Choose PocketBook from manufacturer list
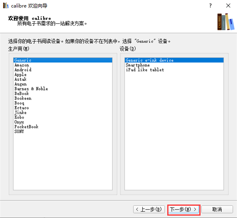237x218 pixels. tap(26, 127)
